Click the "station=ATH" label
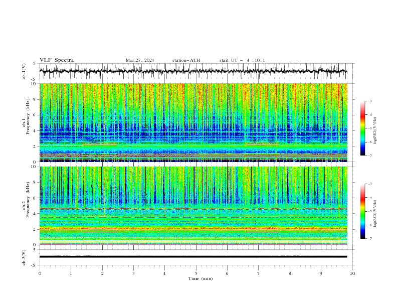 coord(186,60)
